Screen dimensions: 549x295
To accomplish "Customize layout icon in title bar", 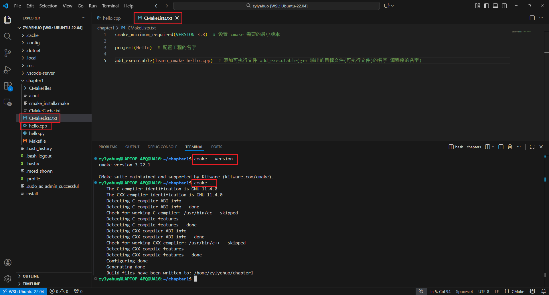I will (x=477, y=6).
